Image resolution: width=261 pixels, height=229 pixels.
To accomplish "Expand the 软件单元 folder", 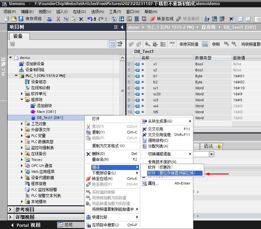I will pos(21,94).
